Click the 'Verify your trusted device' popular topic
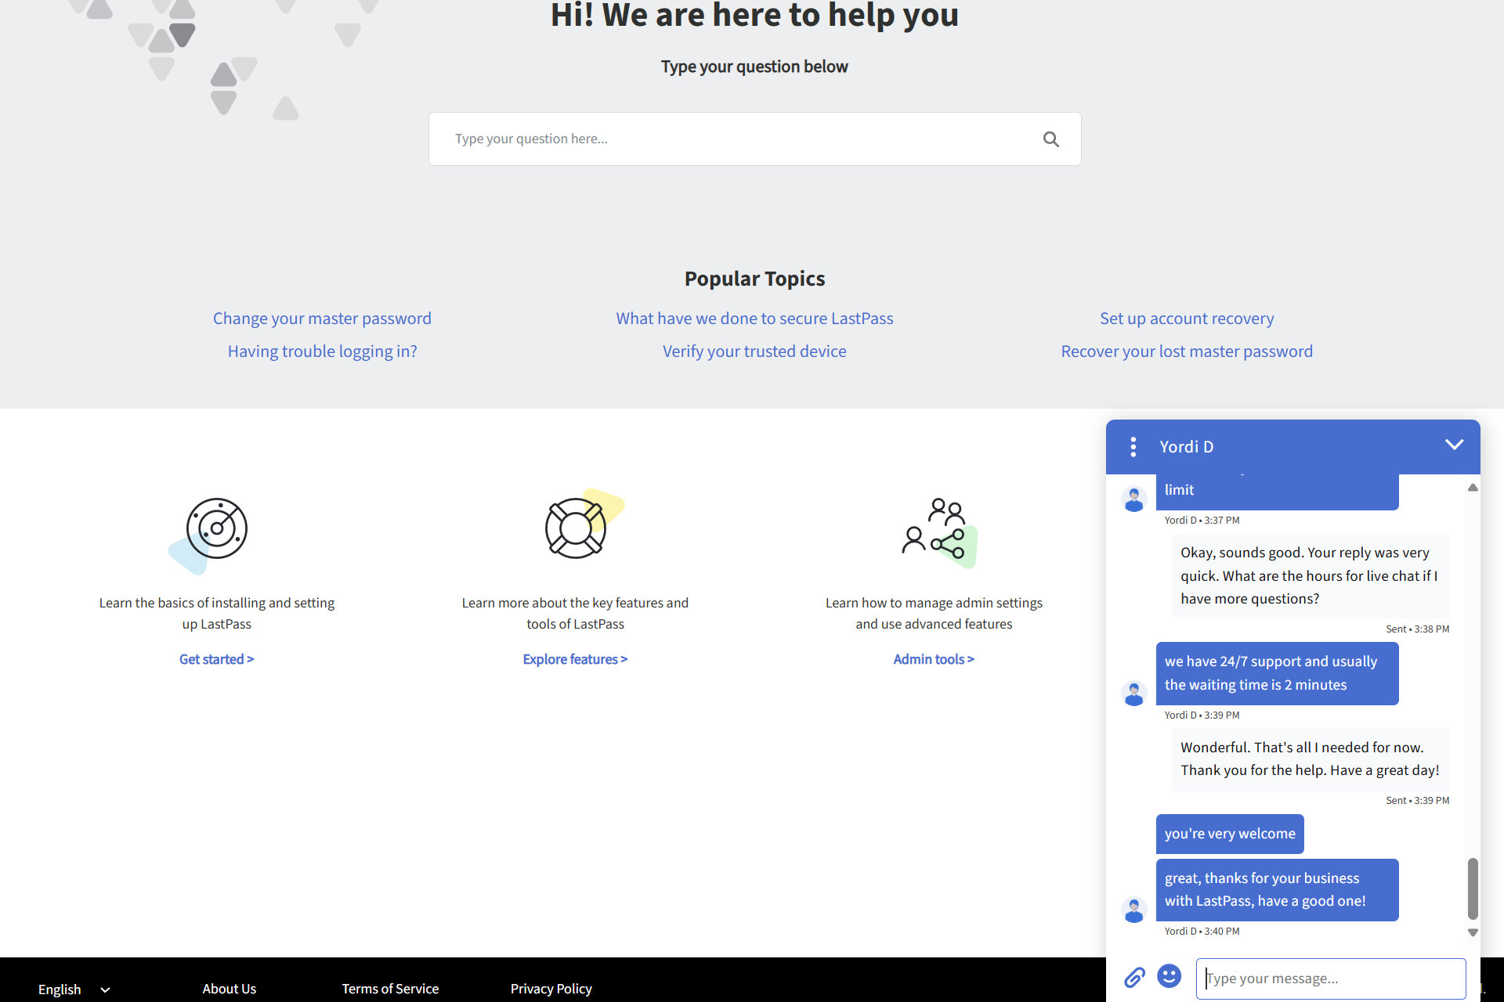The image size is (1504, 1002). point(753,350)
